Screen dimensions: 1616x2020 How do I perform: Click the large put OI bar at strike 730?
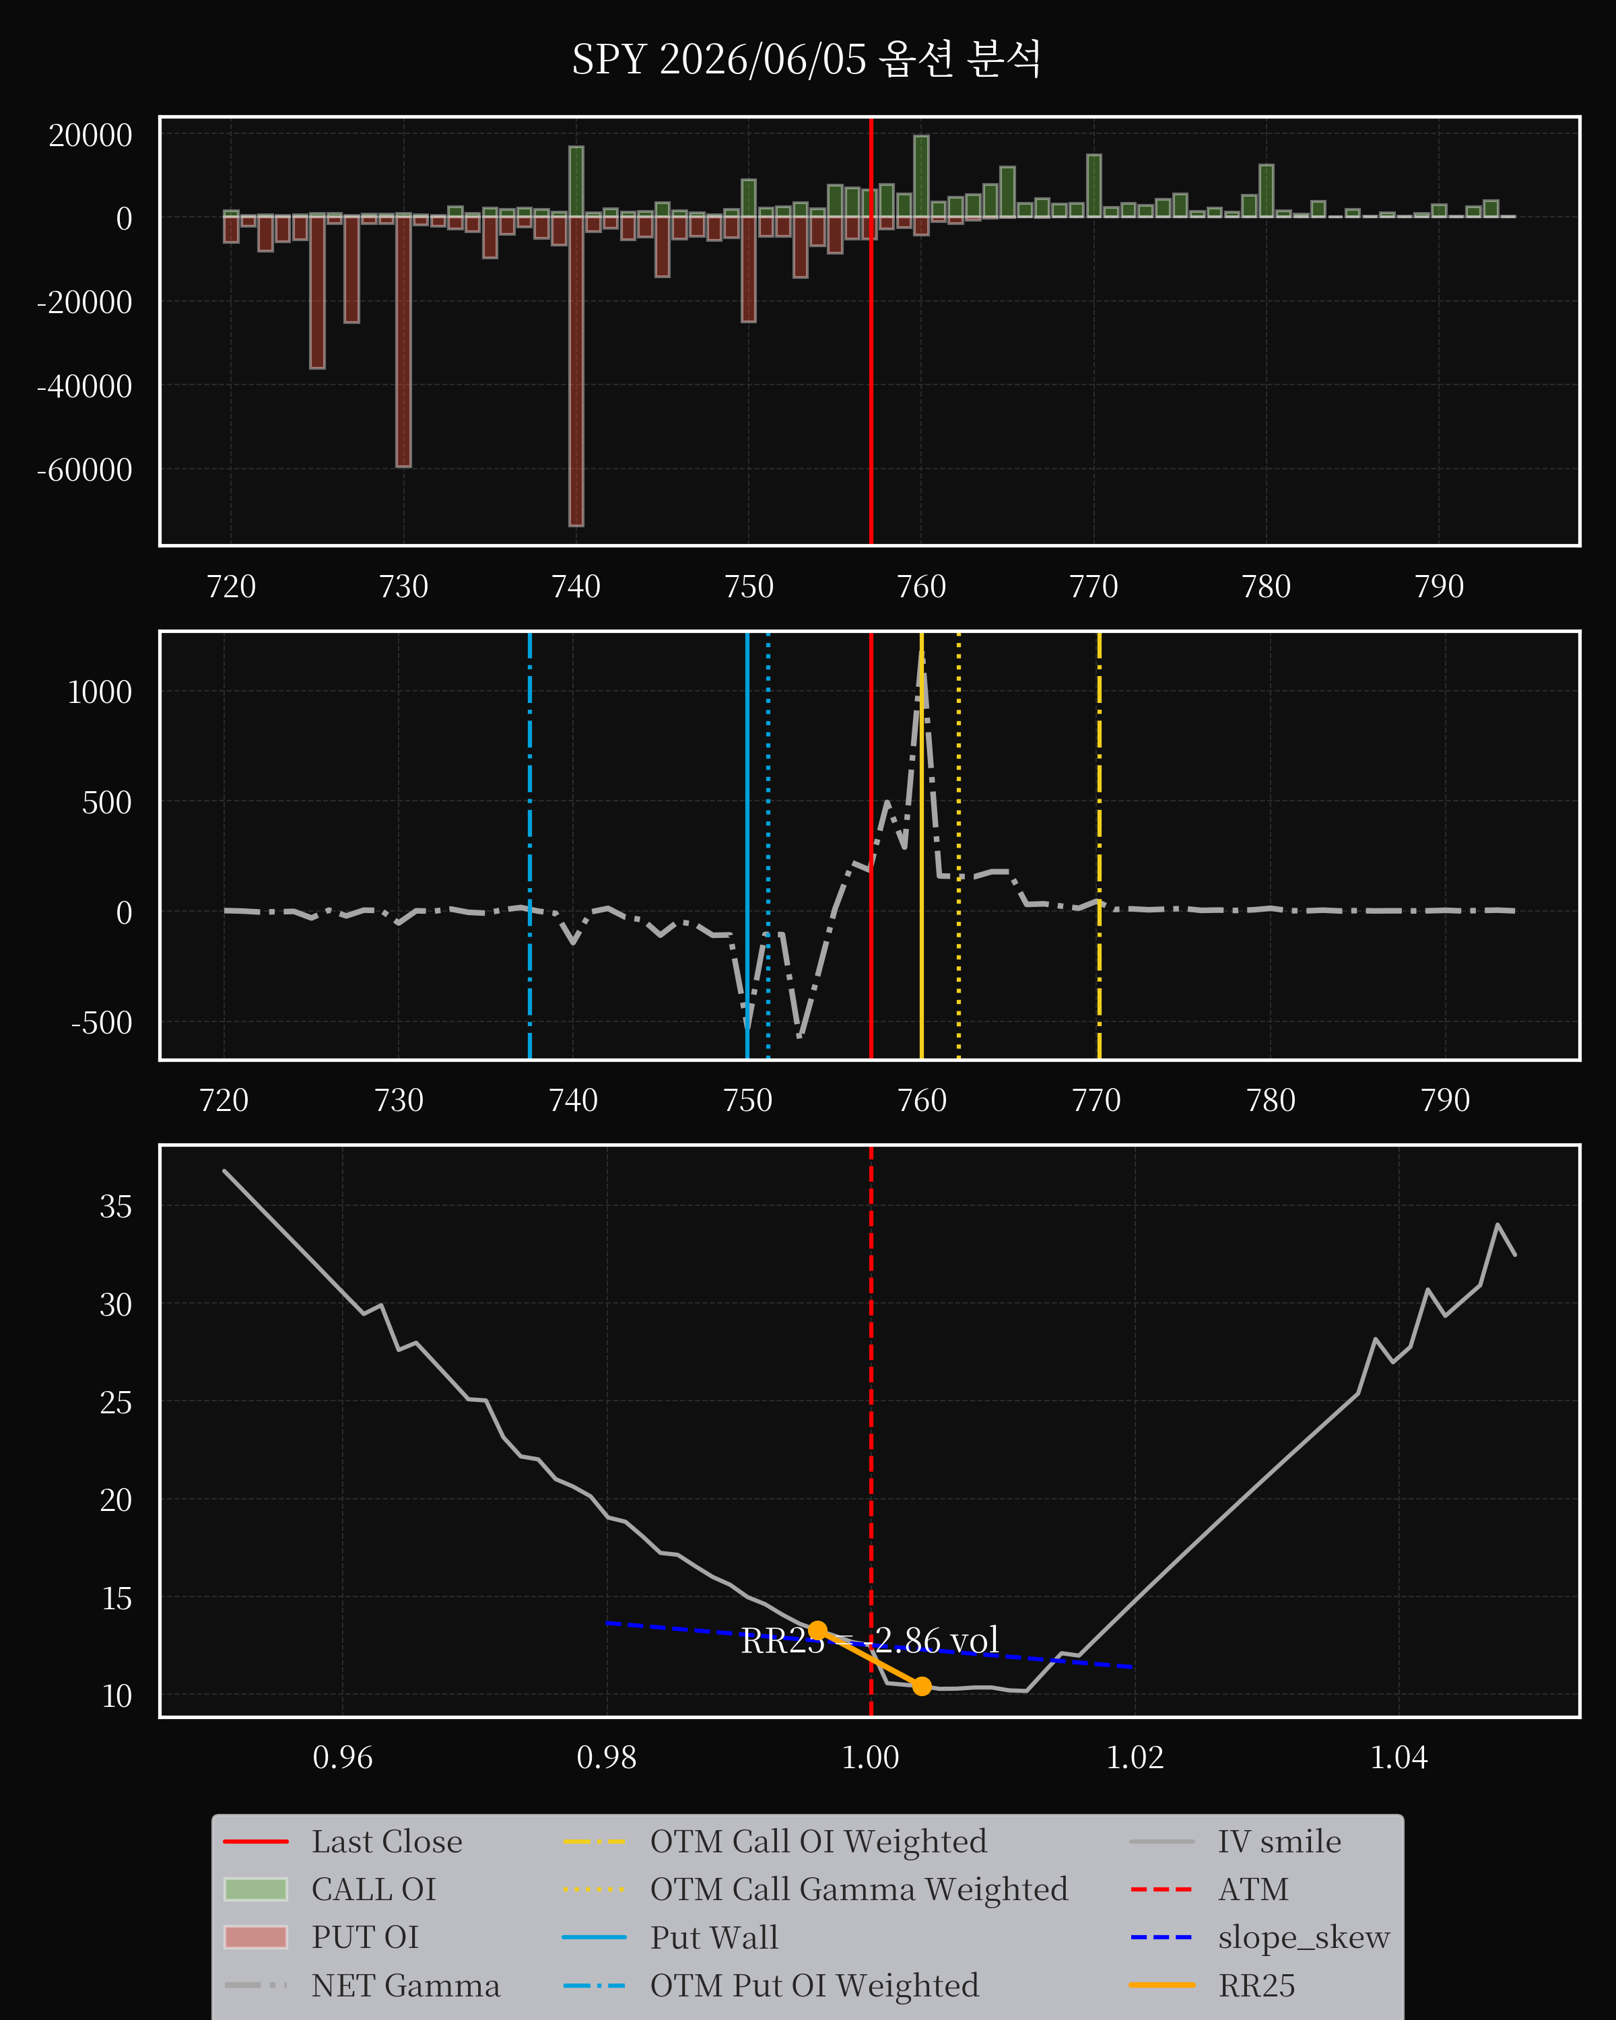(x=404, y=341)
